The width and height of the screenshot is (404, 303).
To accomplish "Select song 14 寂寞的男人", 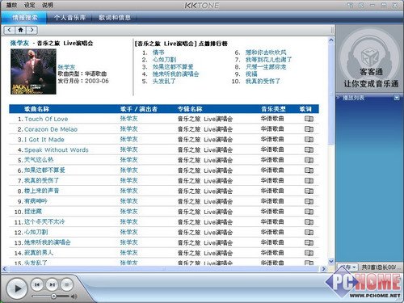I will point(39,253).
